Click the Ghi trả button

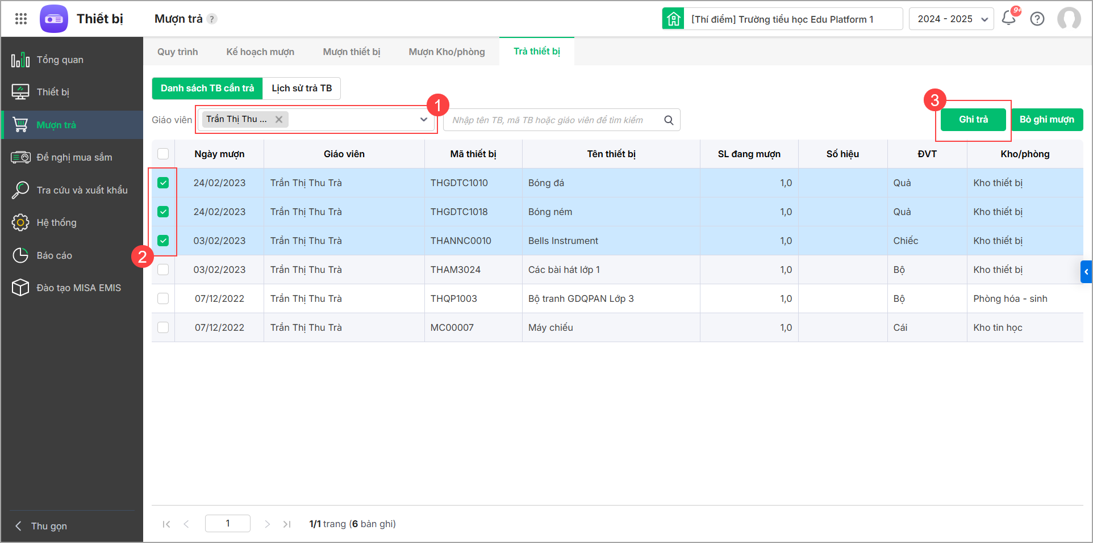(974, 119)
